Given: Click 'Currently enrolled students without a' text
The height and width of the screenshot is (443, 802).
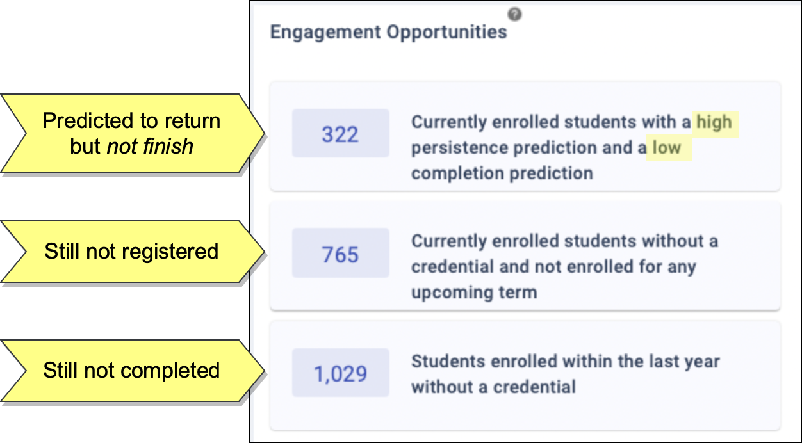Looking at the screenshot, I should click(564, 241).
